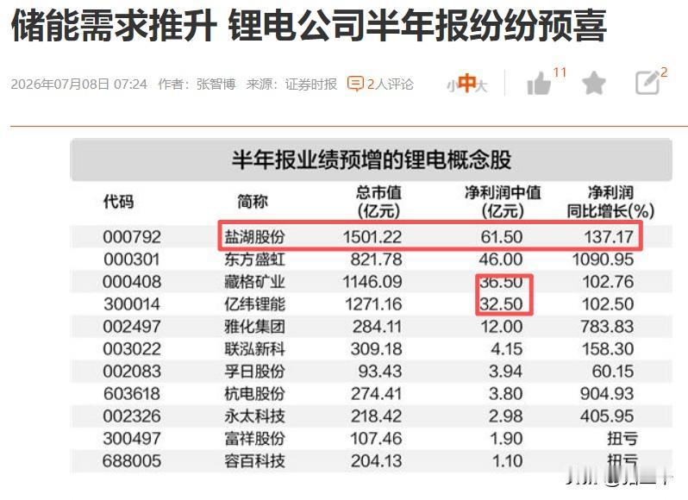Click the 总市值(亿元) column header
The image size is (688, 500).
click(378, 202)
